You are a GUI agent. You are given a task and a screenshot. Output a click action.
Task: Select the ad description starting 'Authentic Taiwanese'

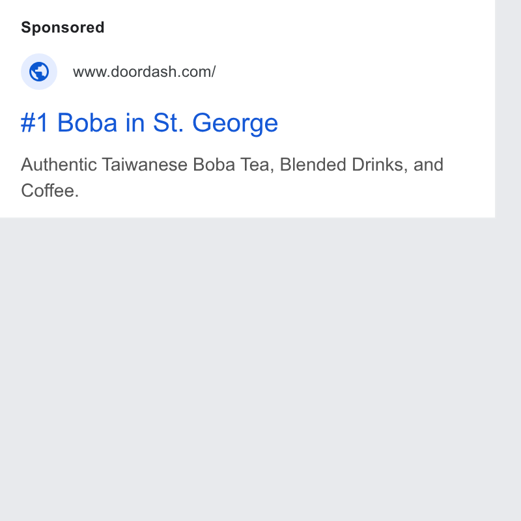pos(232,177)
